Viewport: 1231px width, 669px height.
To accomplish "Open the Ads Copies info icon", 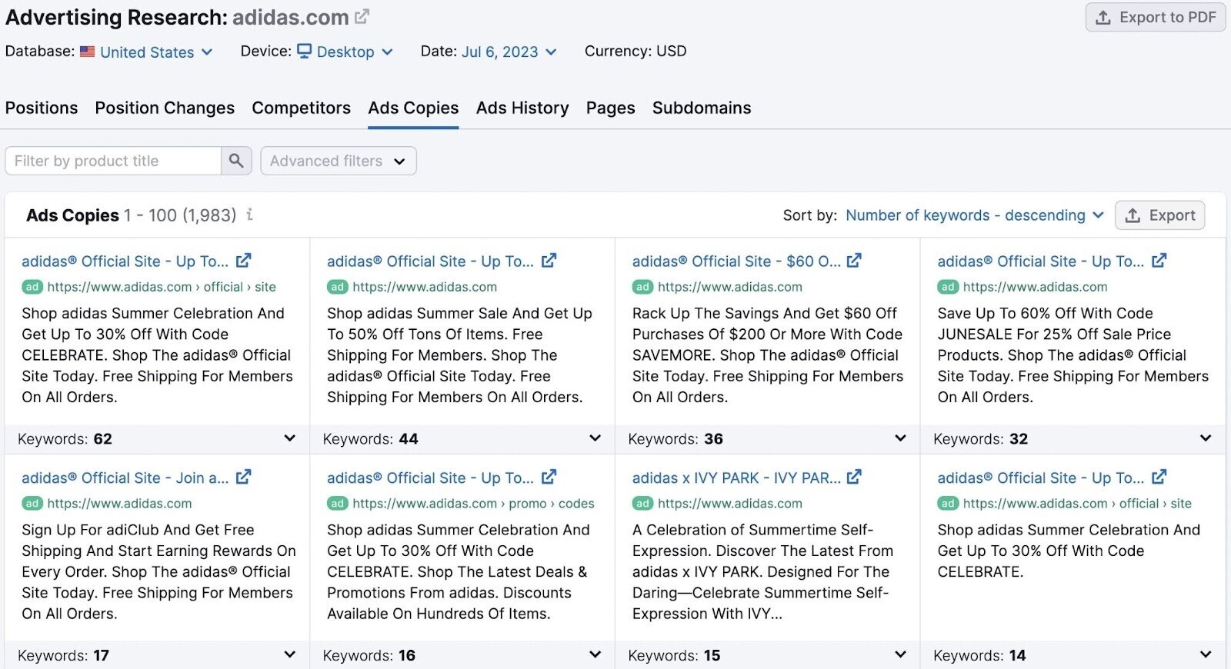I will click(249, 215).
